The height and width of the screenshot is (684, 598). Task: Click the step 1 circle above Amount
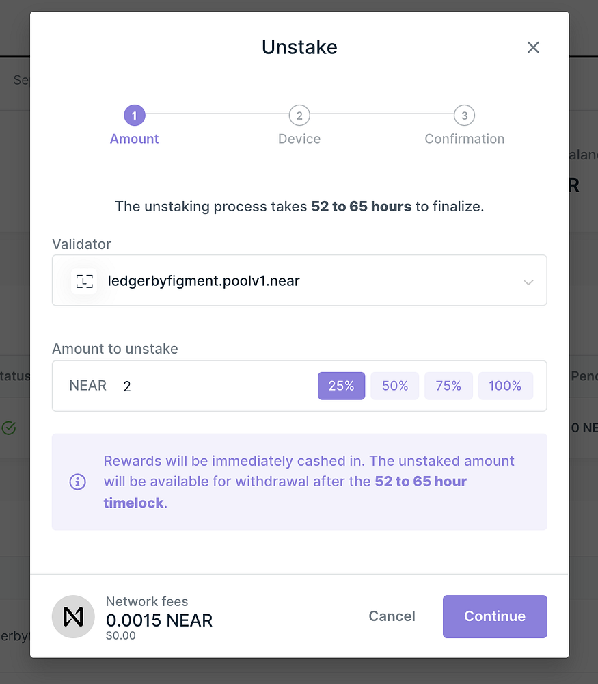(x=134, y=115)
